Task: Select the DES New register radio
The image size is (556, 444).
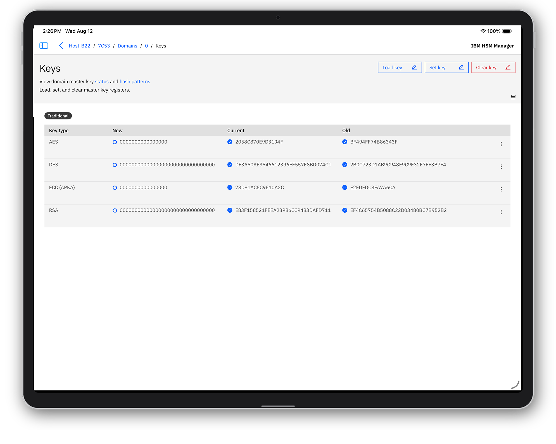Action: point(115,165)
